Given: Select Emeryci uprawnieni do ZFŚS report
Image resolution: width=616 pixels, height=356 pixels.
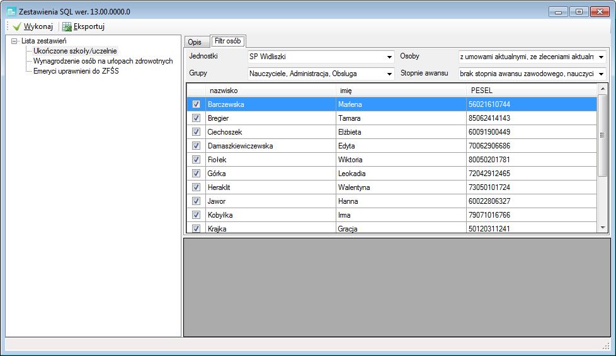Looking at the screenshot, I should click(76, 71).
